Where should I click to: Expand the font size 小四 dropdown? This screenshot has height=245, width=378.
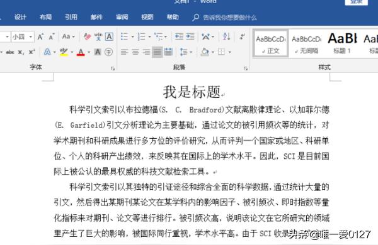[x=31, y=37]
